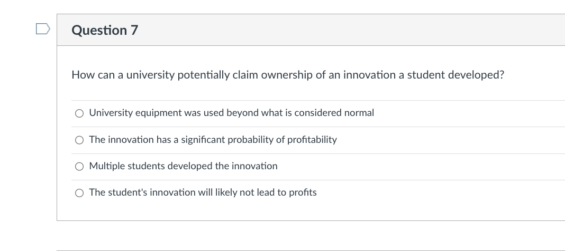565x251 pixels.
Task: Flag Question 7 with the bookmark icon
Action: [x=42, y=28]
